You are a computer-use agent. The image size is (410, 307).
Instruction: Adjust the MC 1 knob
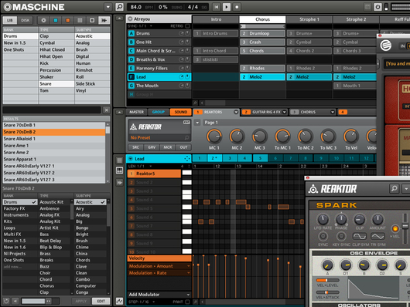tap(214, 137)
